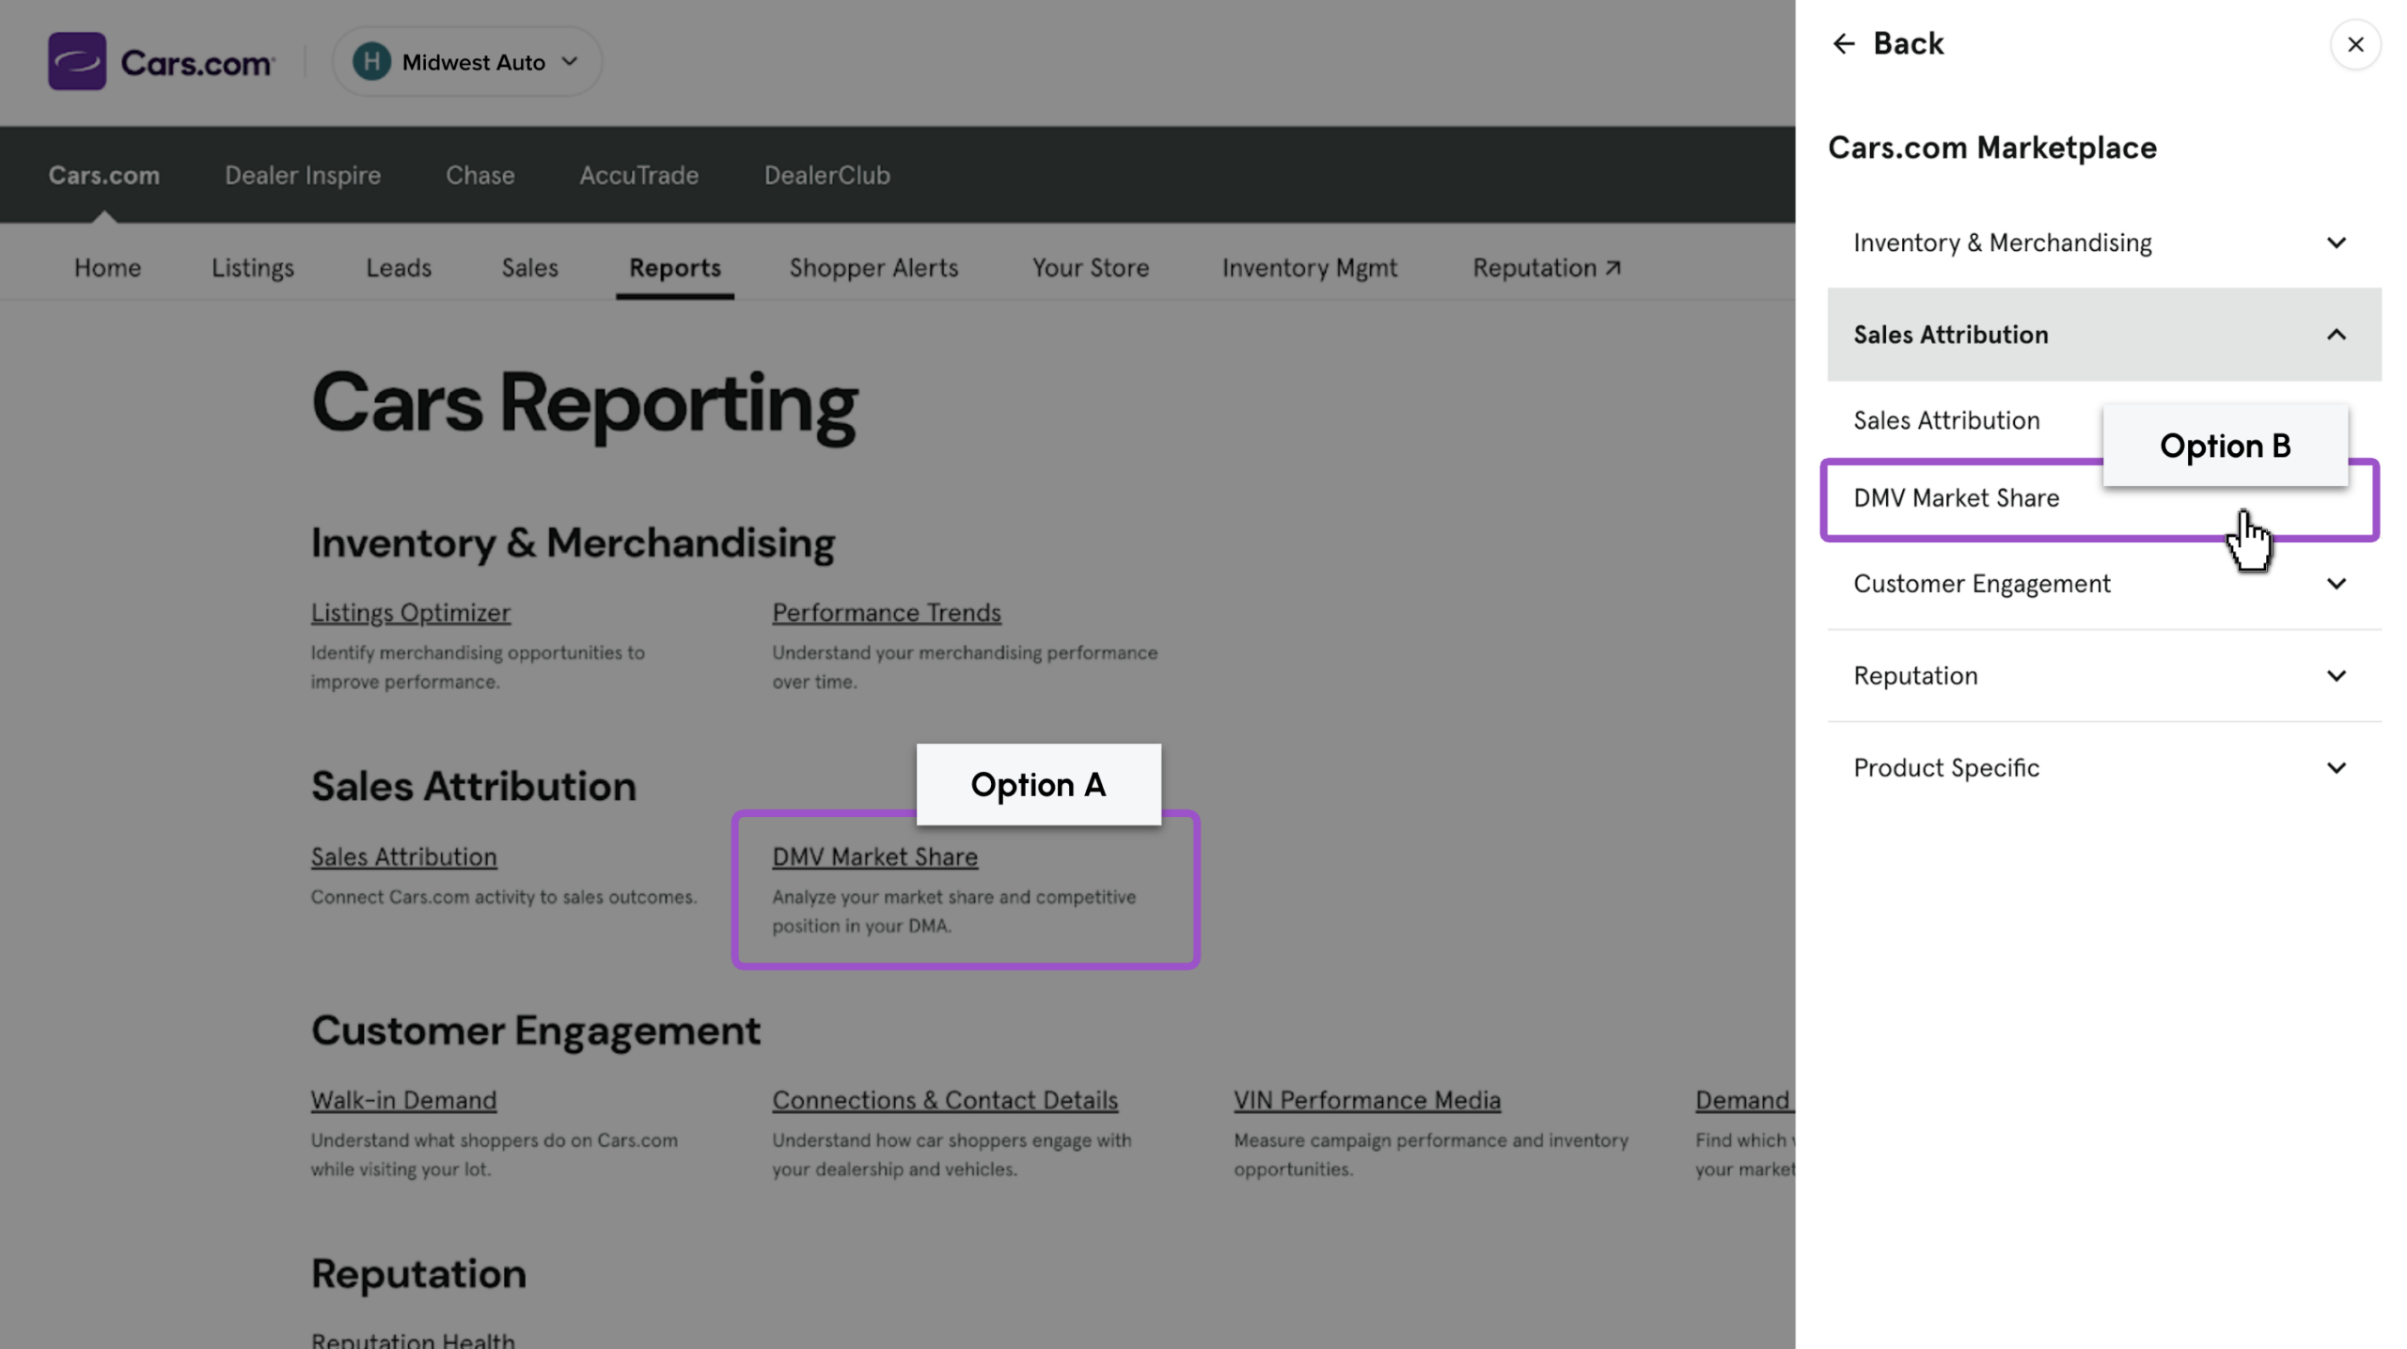Open the VIN Performance Media report link
The height and width of the screenshot is (1349, 2407).
pos(1367,1100)
